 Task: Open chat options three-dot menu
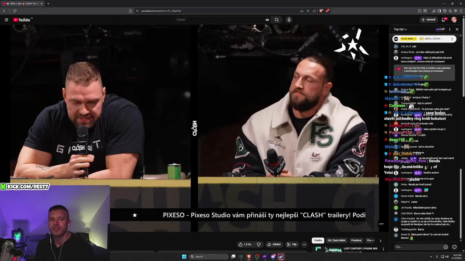(x=450, y=29)
